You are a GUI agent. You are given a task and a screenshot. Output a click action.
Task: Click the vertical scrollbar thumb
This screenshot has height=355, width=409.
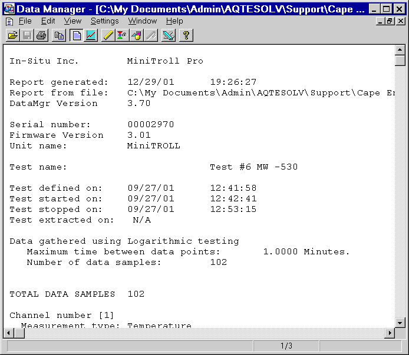(400, 61)
